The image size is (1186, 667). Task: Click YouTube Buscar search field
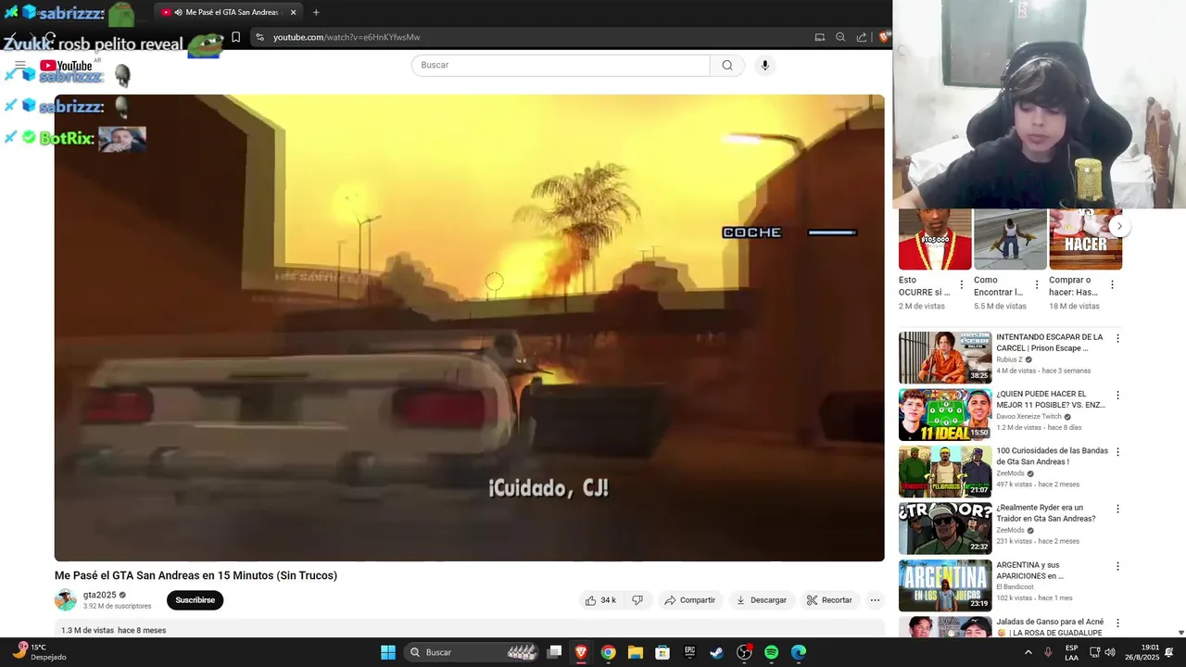pos(561,65)
